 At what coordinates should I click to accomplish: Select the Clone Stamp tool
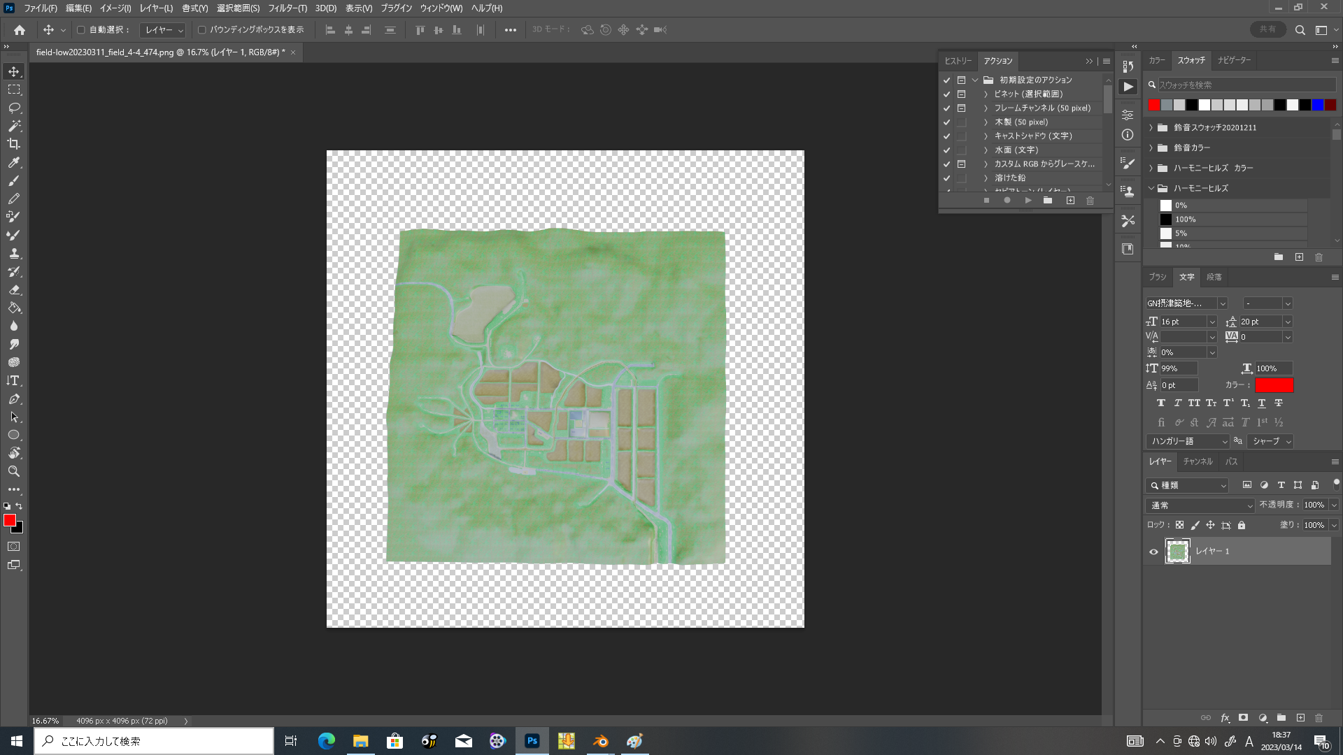tap(14, 253)
